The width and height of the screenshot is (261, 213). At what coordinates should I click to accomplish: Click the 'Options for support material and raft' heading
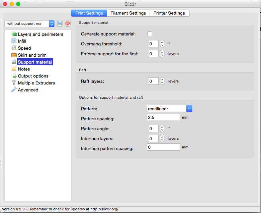[x=111, y=97]
